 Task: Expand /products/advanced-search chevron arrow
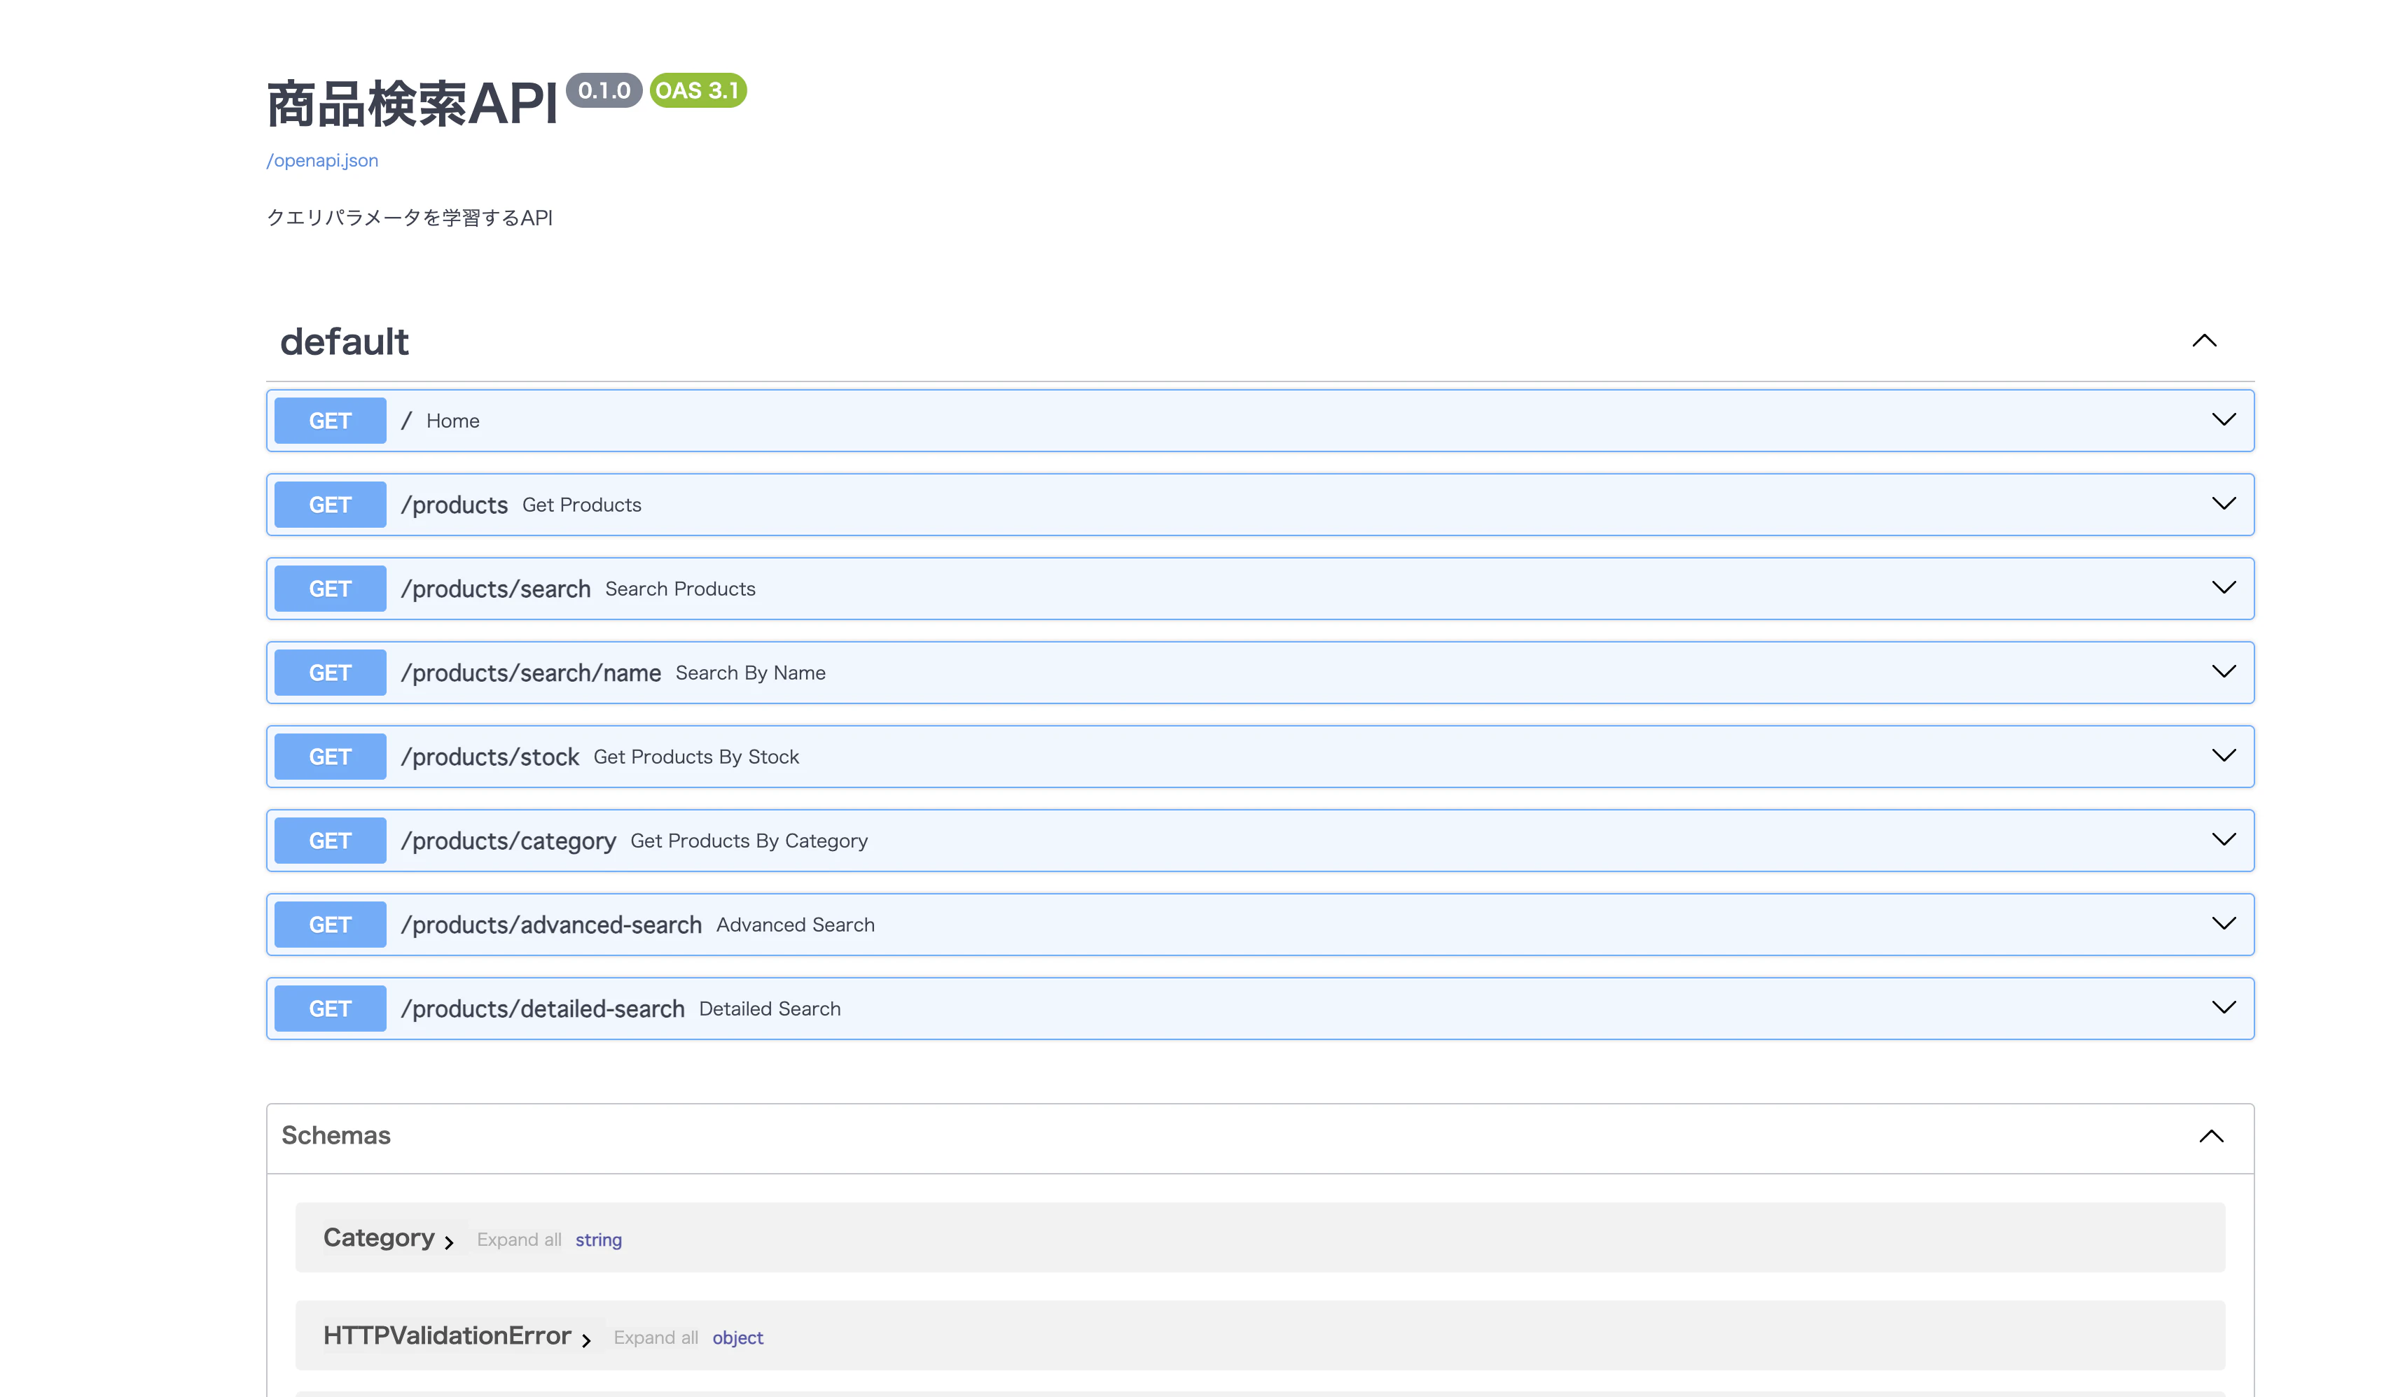tap(2223, 923)
